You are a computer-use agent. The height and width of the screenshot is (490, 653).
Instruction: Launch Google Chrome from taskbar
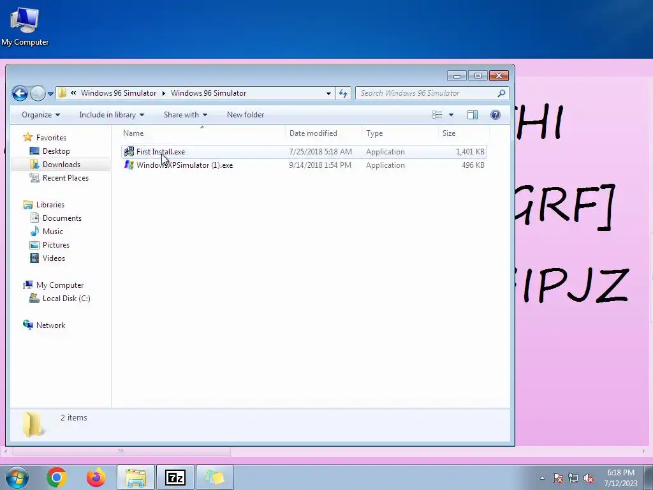point(57,477)
